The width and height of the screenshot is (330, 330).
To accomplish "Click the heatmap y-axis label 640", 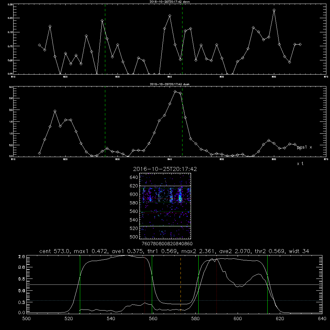I will point(134,178).
